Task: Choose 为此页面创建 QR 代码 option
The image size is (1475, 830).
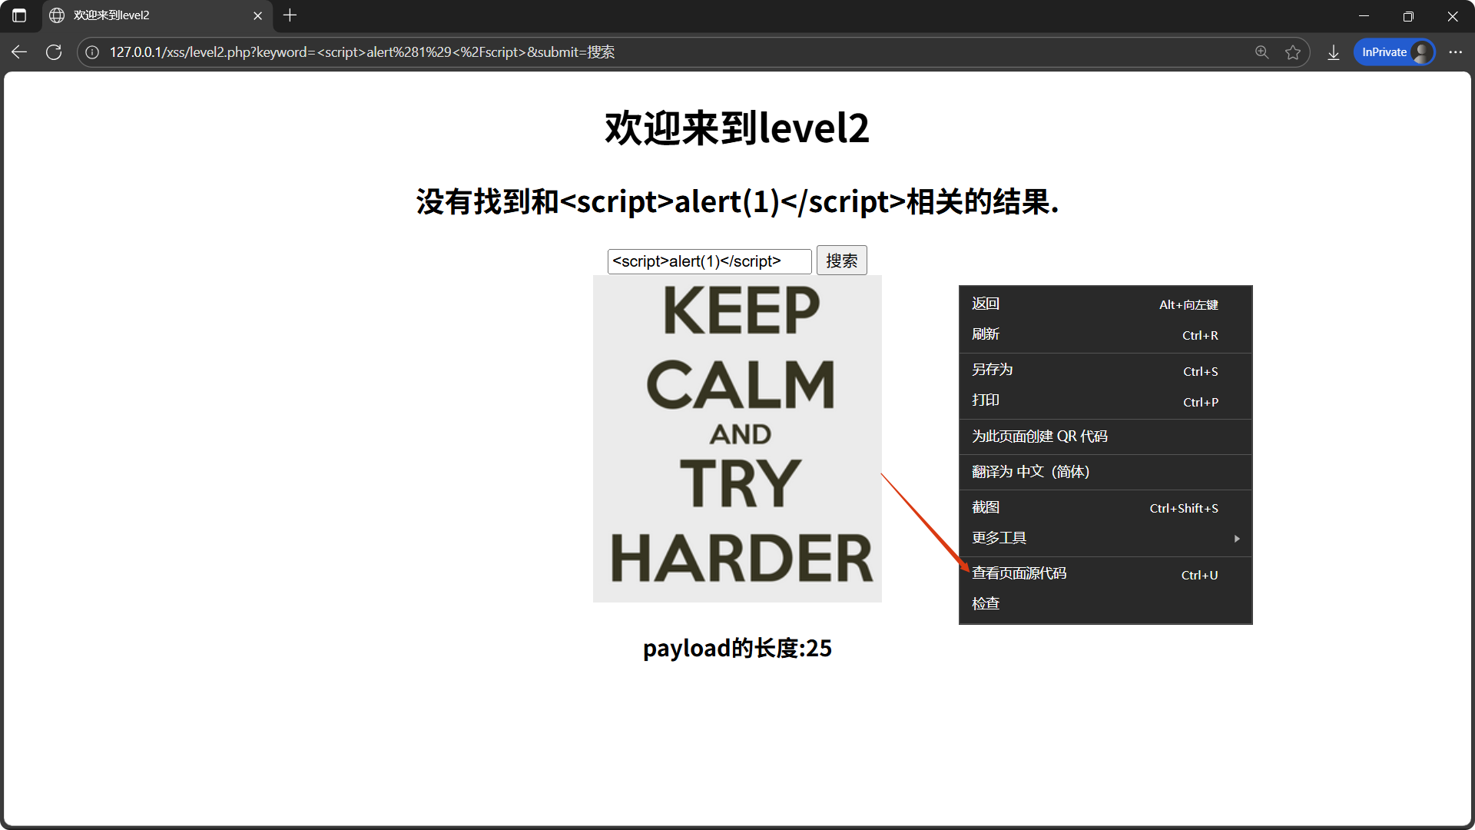Action: tap(1039, 437)
